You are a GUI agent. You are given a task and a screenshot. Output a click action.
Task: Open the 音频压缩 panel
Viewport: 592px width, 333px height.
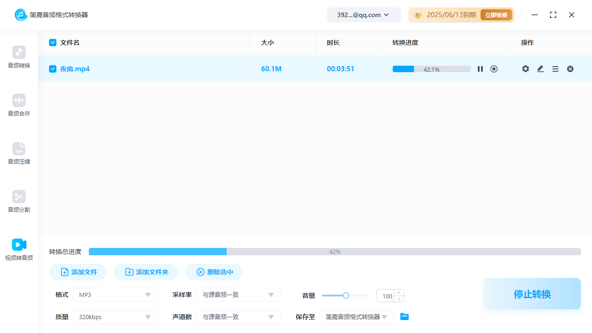(18, 154)
